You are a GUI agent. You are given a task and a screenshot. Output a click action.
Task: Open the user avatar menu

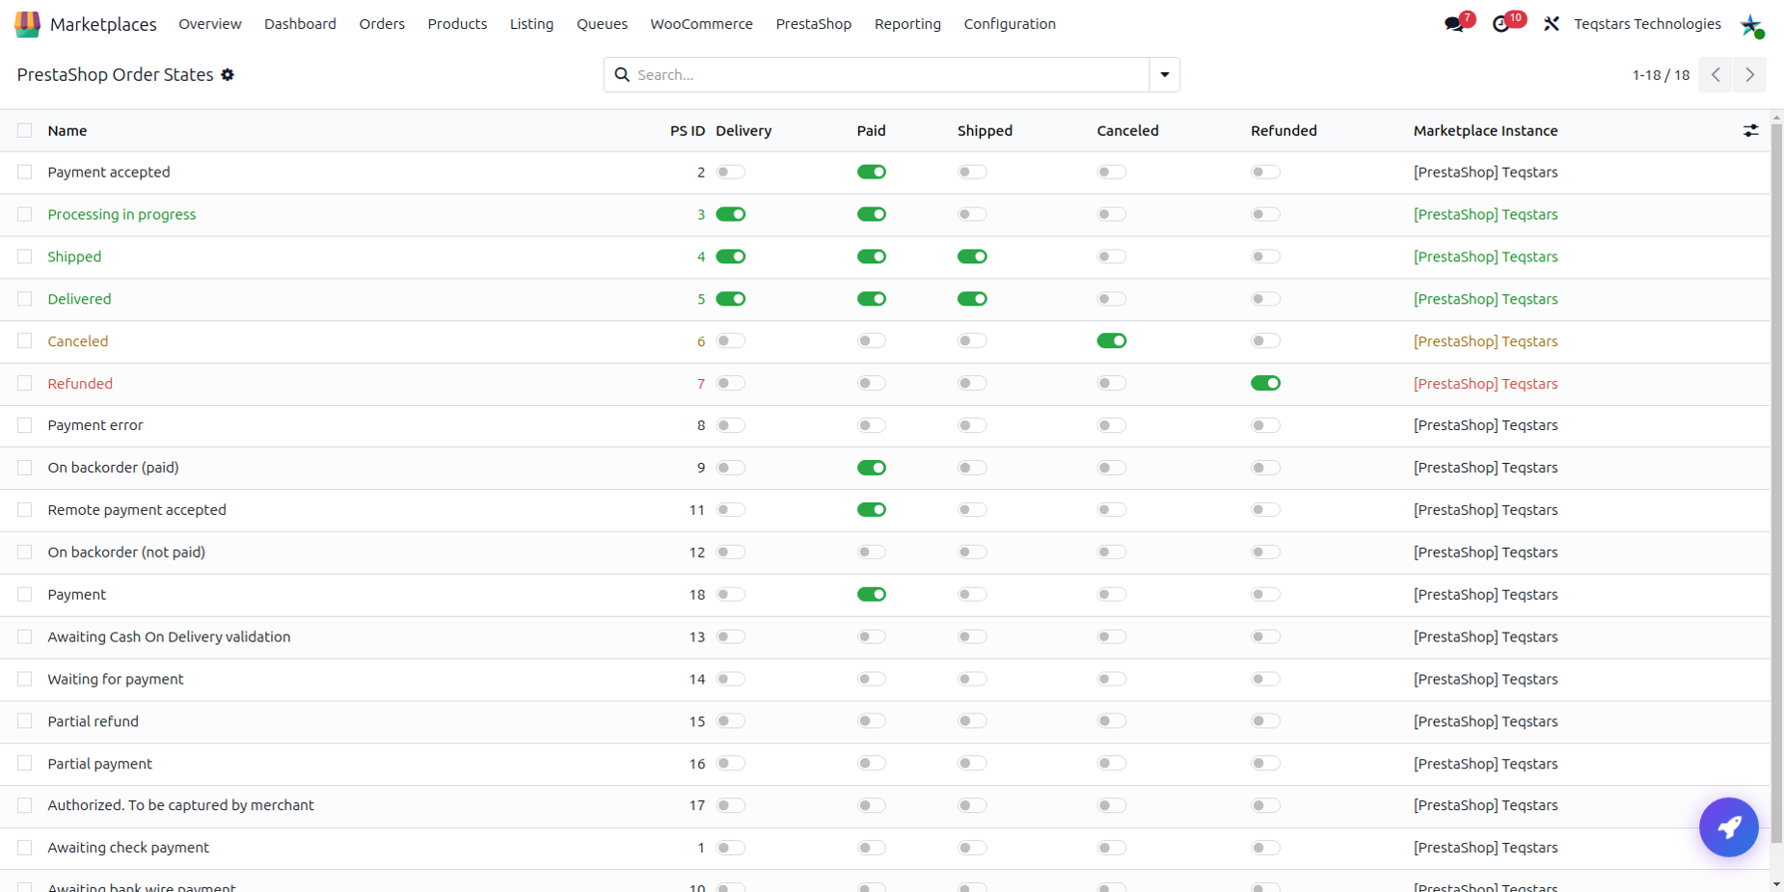coord(1751,25)
